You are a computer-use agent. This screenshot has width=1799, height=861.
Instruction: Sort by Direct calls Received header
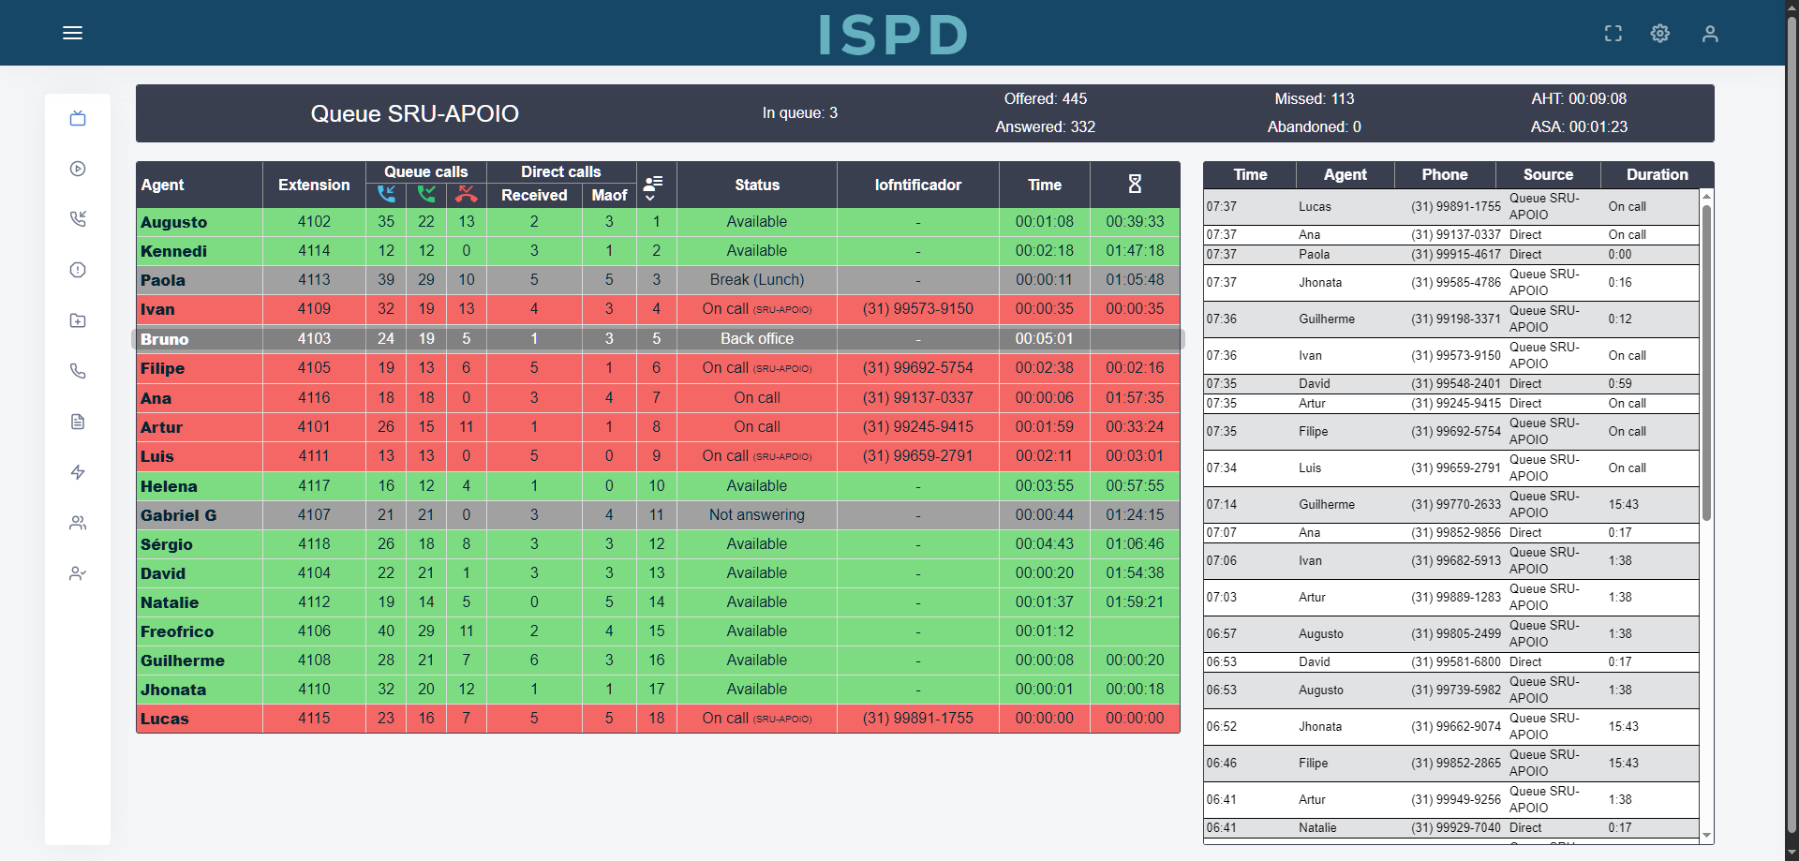coord(534,195)
